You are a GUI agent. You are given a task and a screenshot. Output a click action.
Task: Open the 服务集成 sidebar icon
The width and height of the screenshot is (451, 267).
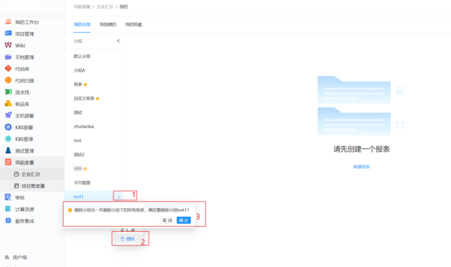click(8, 221)
